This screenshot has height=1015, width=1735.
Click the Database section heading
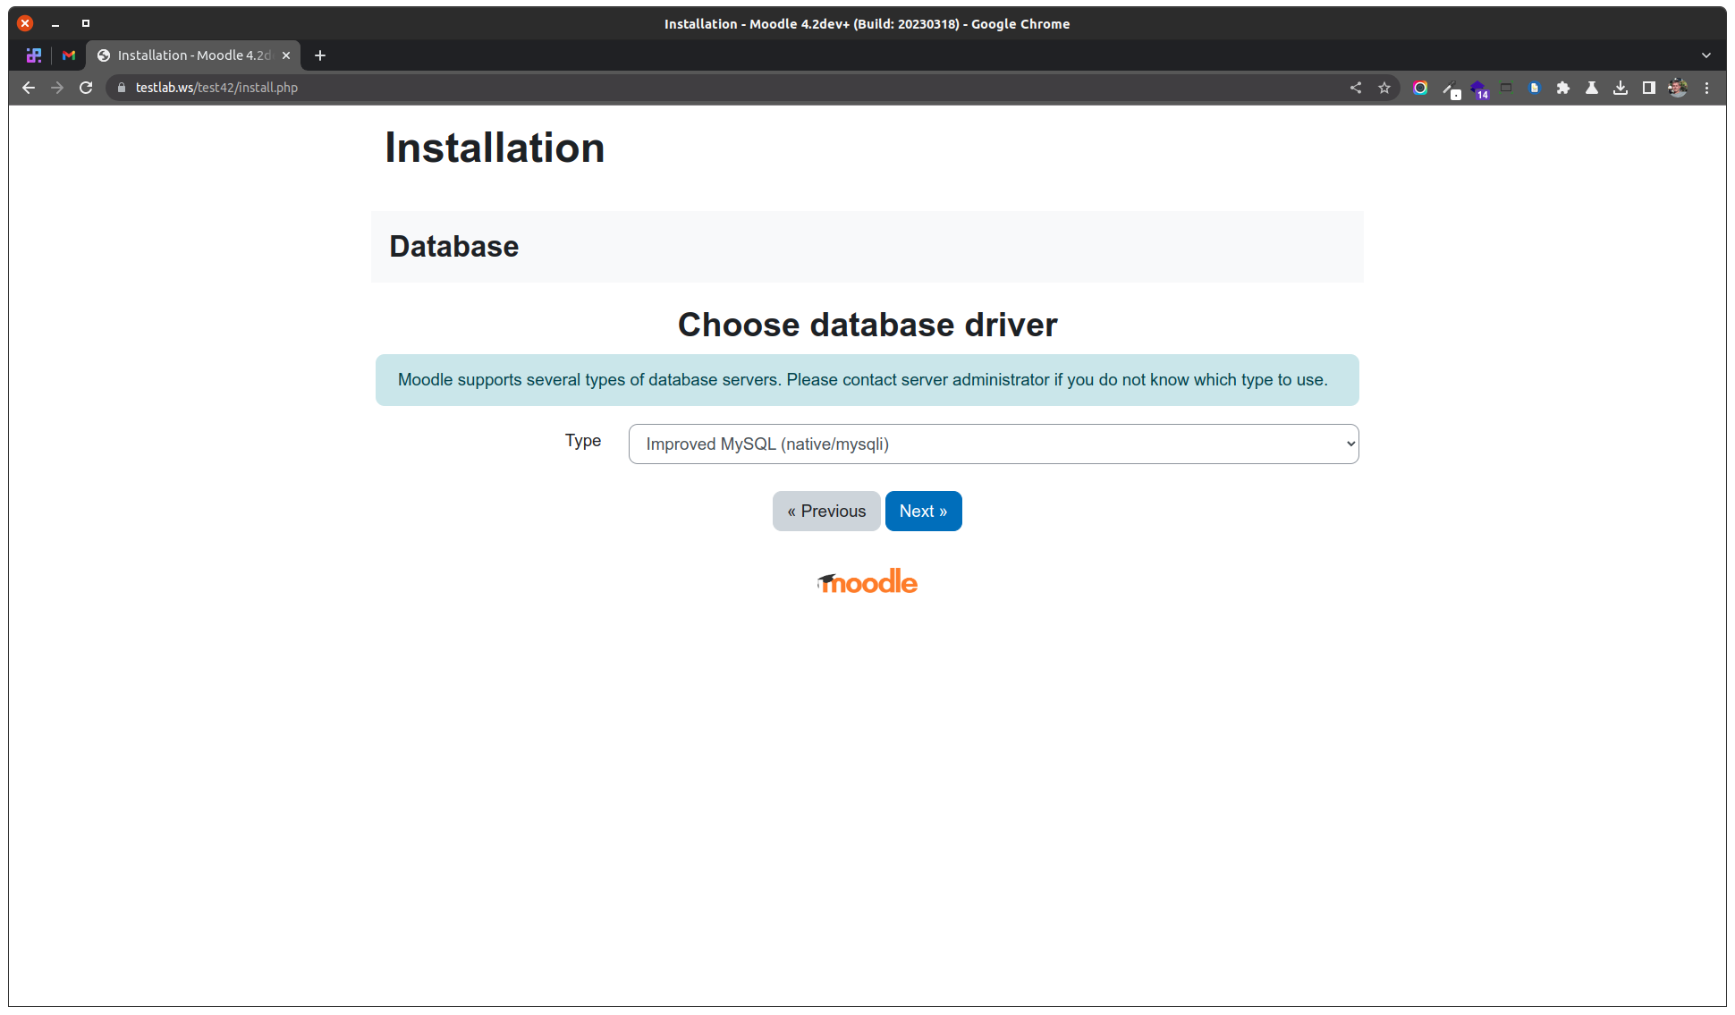[453, 247]
